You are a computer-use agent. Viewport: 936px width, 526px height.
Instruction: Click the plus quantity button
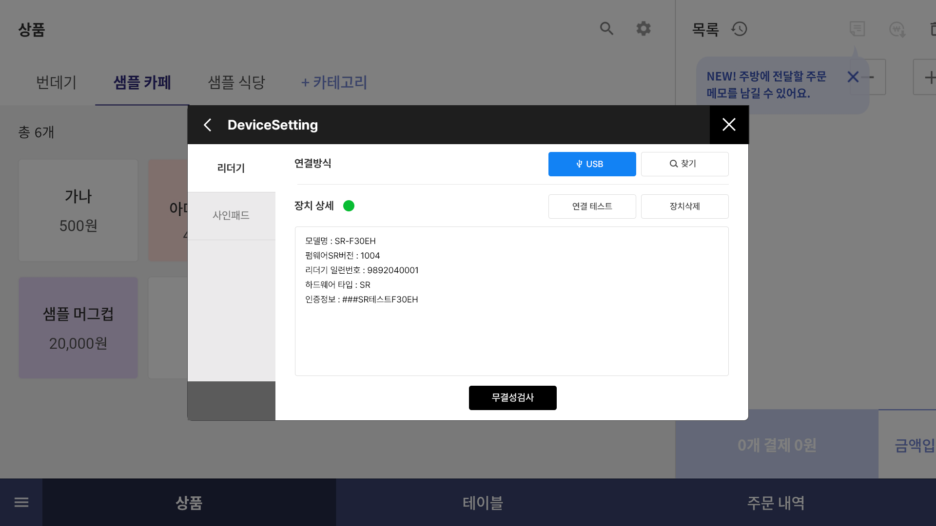click(925, 77)
